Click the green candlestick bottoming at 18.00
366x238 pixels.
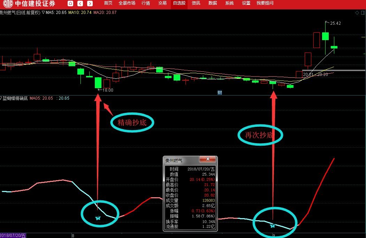[x=98, y=83]
